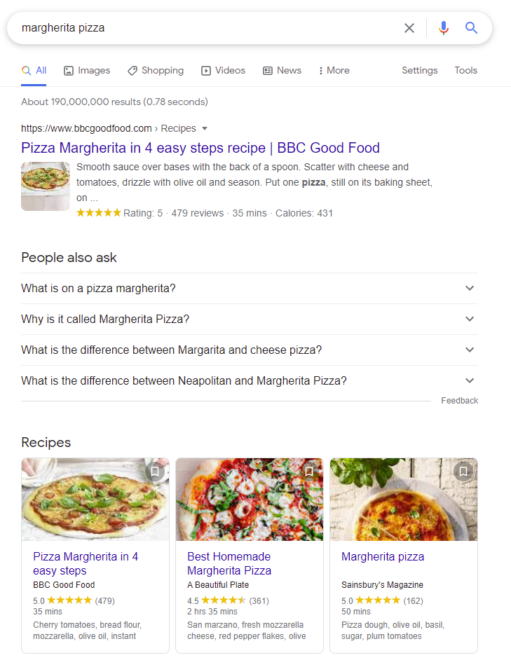Open the Tools option
Viewport: 511px width, 660px height.
pos(465,70)
